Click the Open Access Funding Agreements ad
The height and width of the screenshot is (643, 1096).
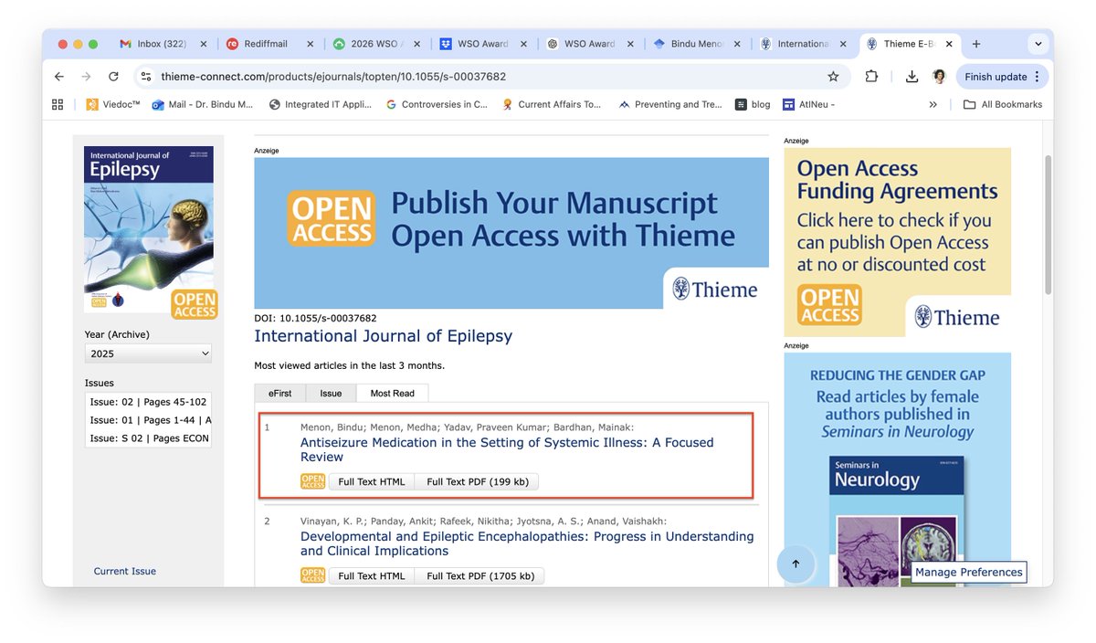(x=898, y=242)
